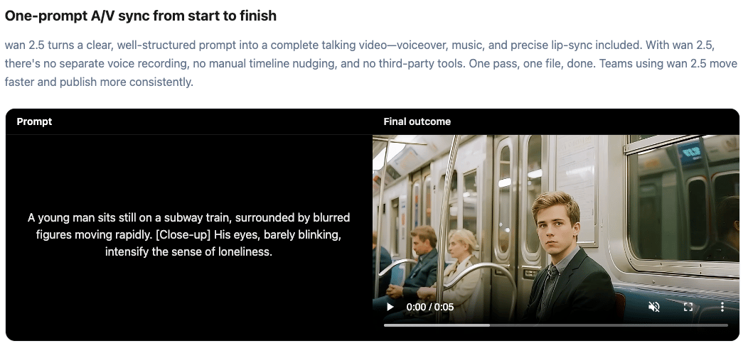This screenshot has width=748, height=353.
Task: Play the subway video
Action: tap(390, 307)
